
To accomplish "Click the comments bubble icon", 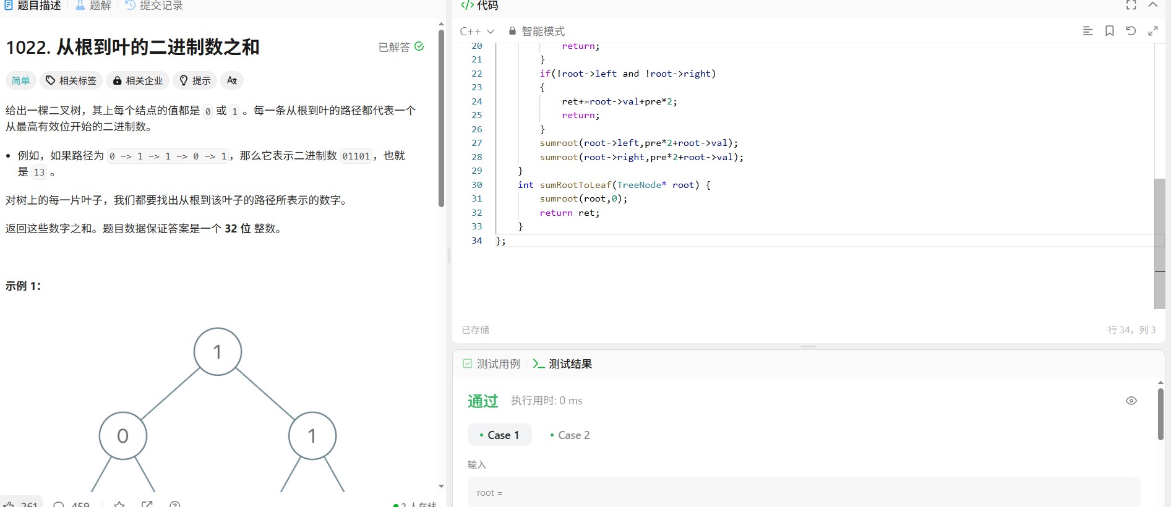I will click(x=59, y=505).
